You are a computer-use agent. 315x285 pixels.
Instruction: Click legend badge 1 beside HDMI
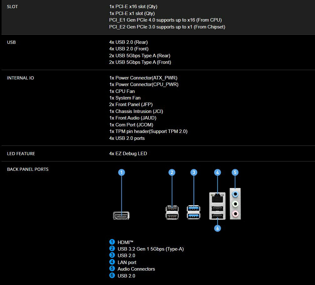point(112,242)
